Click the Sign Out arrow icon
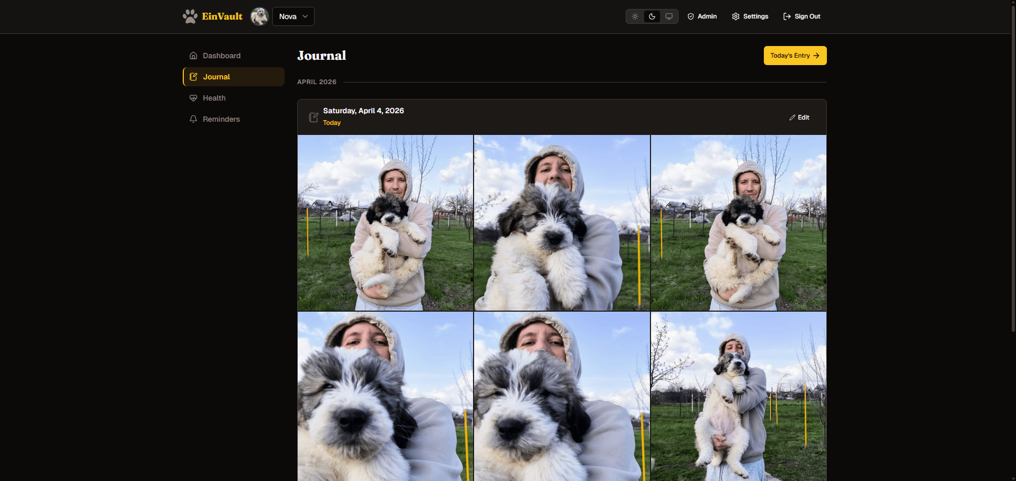 [787, 16]
